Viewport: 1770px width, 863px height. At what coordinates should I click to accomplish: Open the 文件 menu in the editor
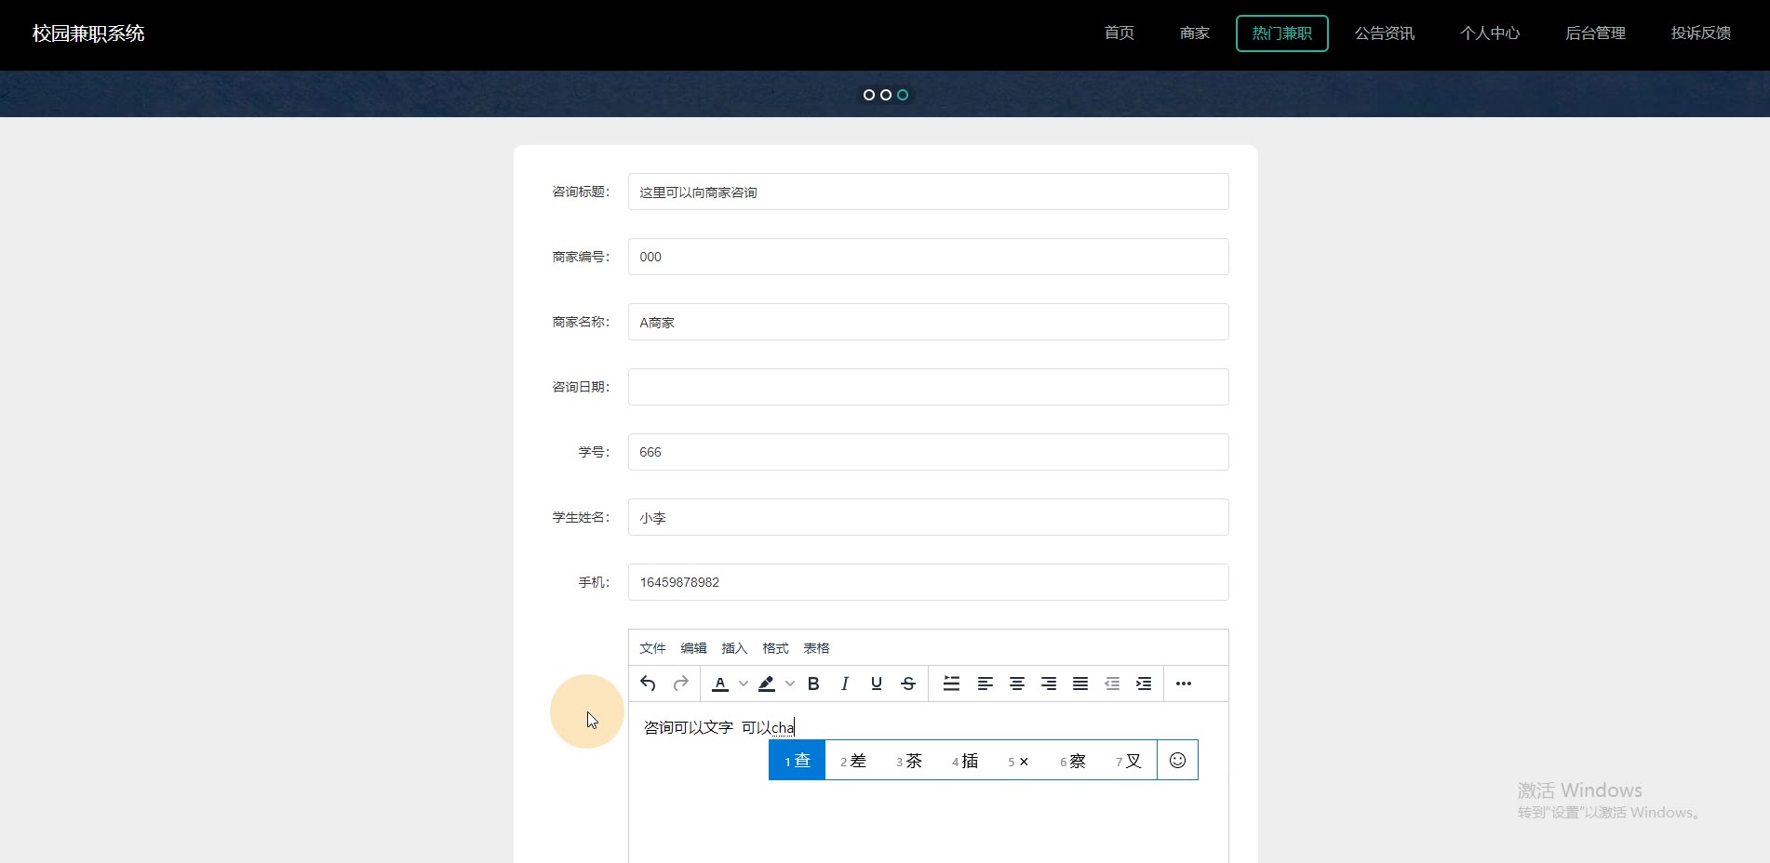pyautogui.click(x=652, y=648)
